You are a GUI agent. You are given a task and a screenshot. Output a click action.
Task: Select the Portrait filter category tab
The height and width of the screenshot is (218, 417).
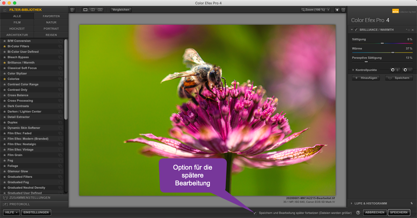(x=51, y=29)
